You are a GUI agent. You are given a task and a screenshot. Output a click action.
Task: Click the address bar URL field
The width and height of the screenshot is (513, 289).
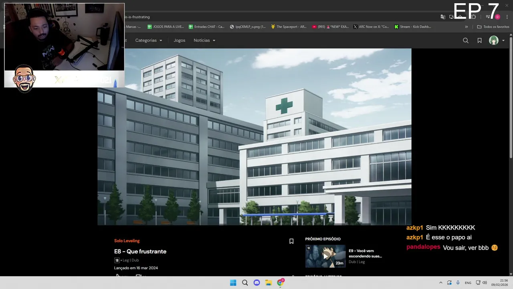[281, 17]
